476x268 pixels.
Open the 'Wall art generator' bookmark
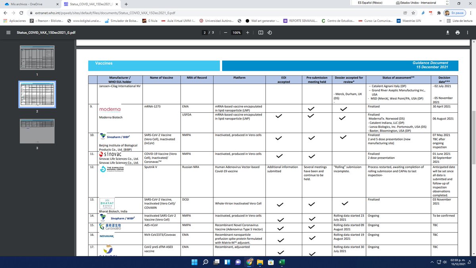tap(262, 21)
